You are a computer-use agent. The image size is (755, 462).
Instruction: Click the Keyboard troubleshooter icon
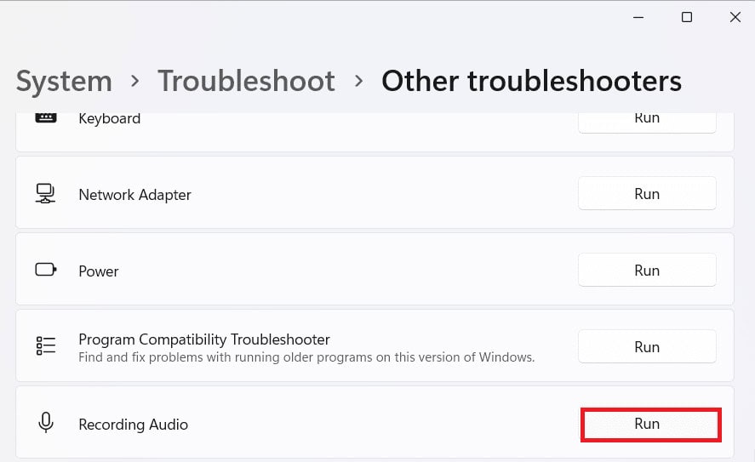(46, 118)
